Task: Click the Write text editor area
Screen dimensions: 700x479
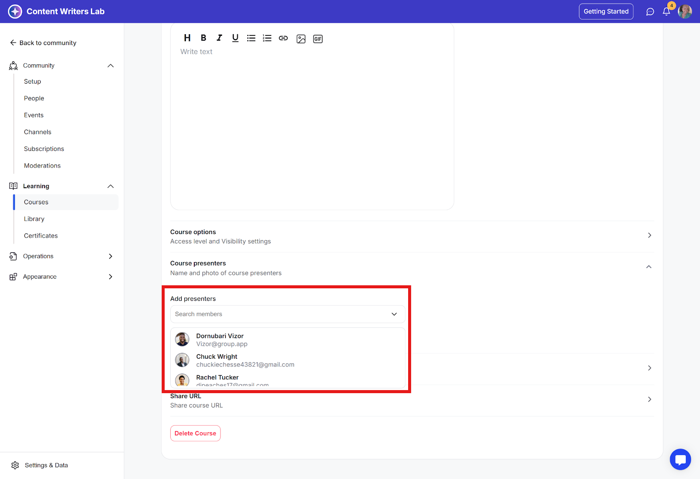Action: point(312,127)
